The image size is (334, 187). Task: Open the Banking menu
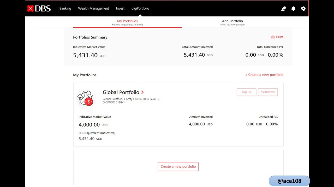(x=65, y=8)
